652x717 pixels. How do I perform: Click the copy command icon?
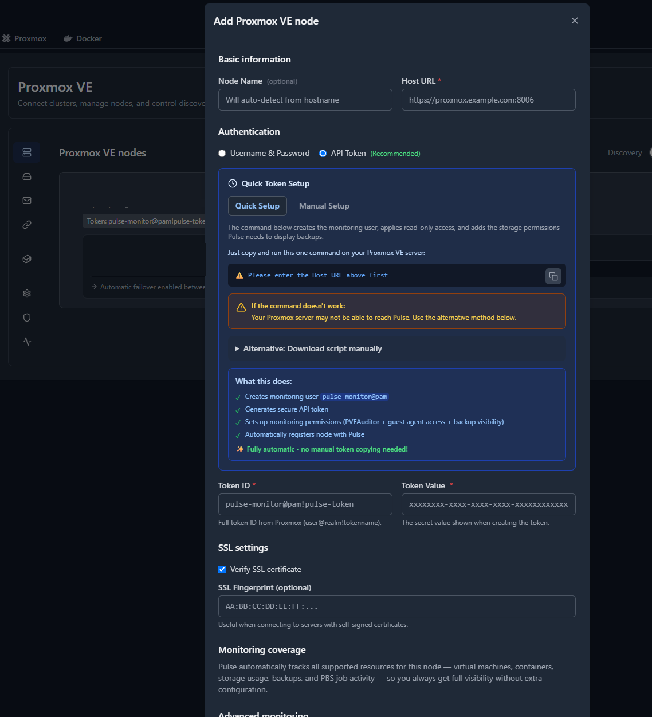point(553,276)
